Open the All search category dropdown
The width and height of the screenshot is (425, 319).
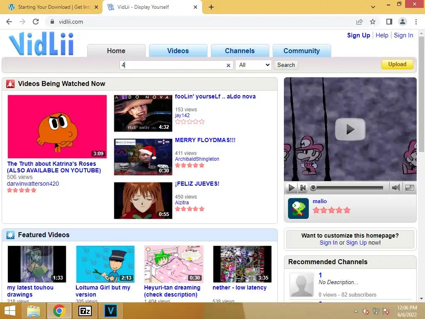[254, 65]
